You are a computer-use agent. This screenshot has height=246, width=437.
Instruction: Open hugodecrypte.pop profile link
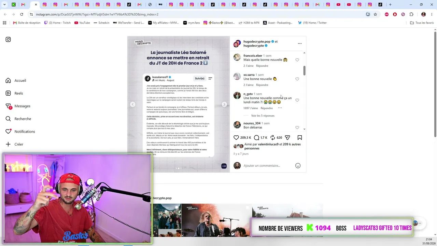pyautogui.click(x=257, y=42)
